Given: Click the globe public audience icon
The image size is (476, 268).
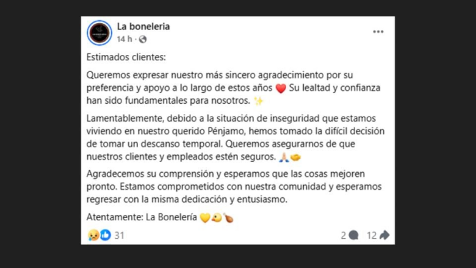Looking at the screenshot, I should [143, 39].
